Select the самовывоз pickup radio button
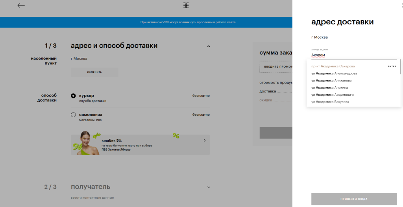This screenshot has height=207, width=403. 73,115
